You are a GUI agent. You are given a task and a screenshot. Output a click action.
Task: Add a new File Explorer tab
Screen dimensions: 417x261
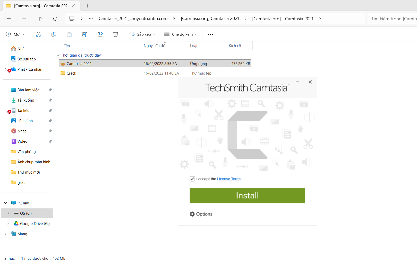[88, 6]
